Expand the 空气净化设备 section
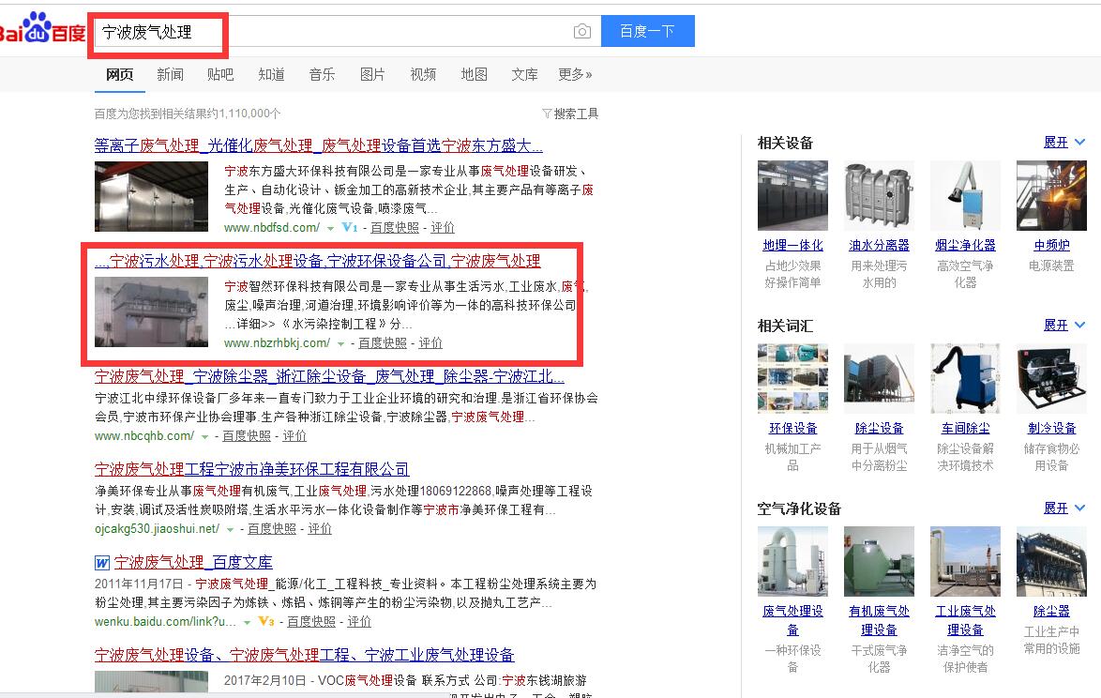Screen dimensions: 1101x698 pos(1064,508)
